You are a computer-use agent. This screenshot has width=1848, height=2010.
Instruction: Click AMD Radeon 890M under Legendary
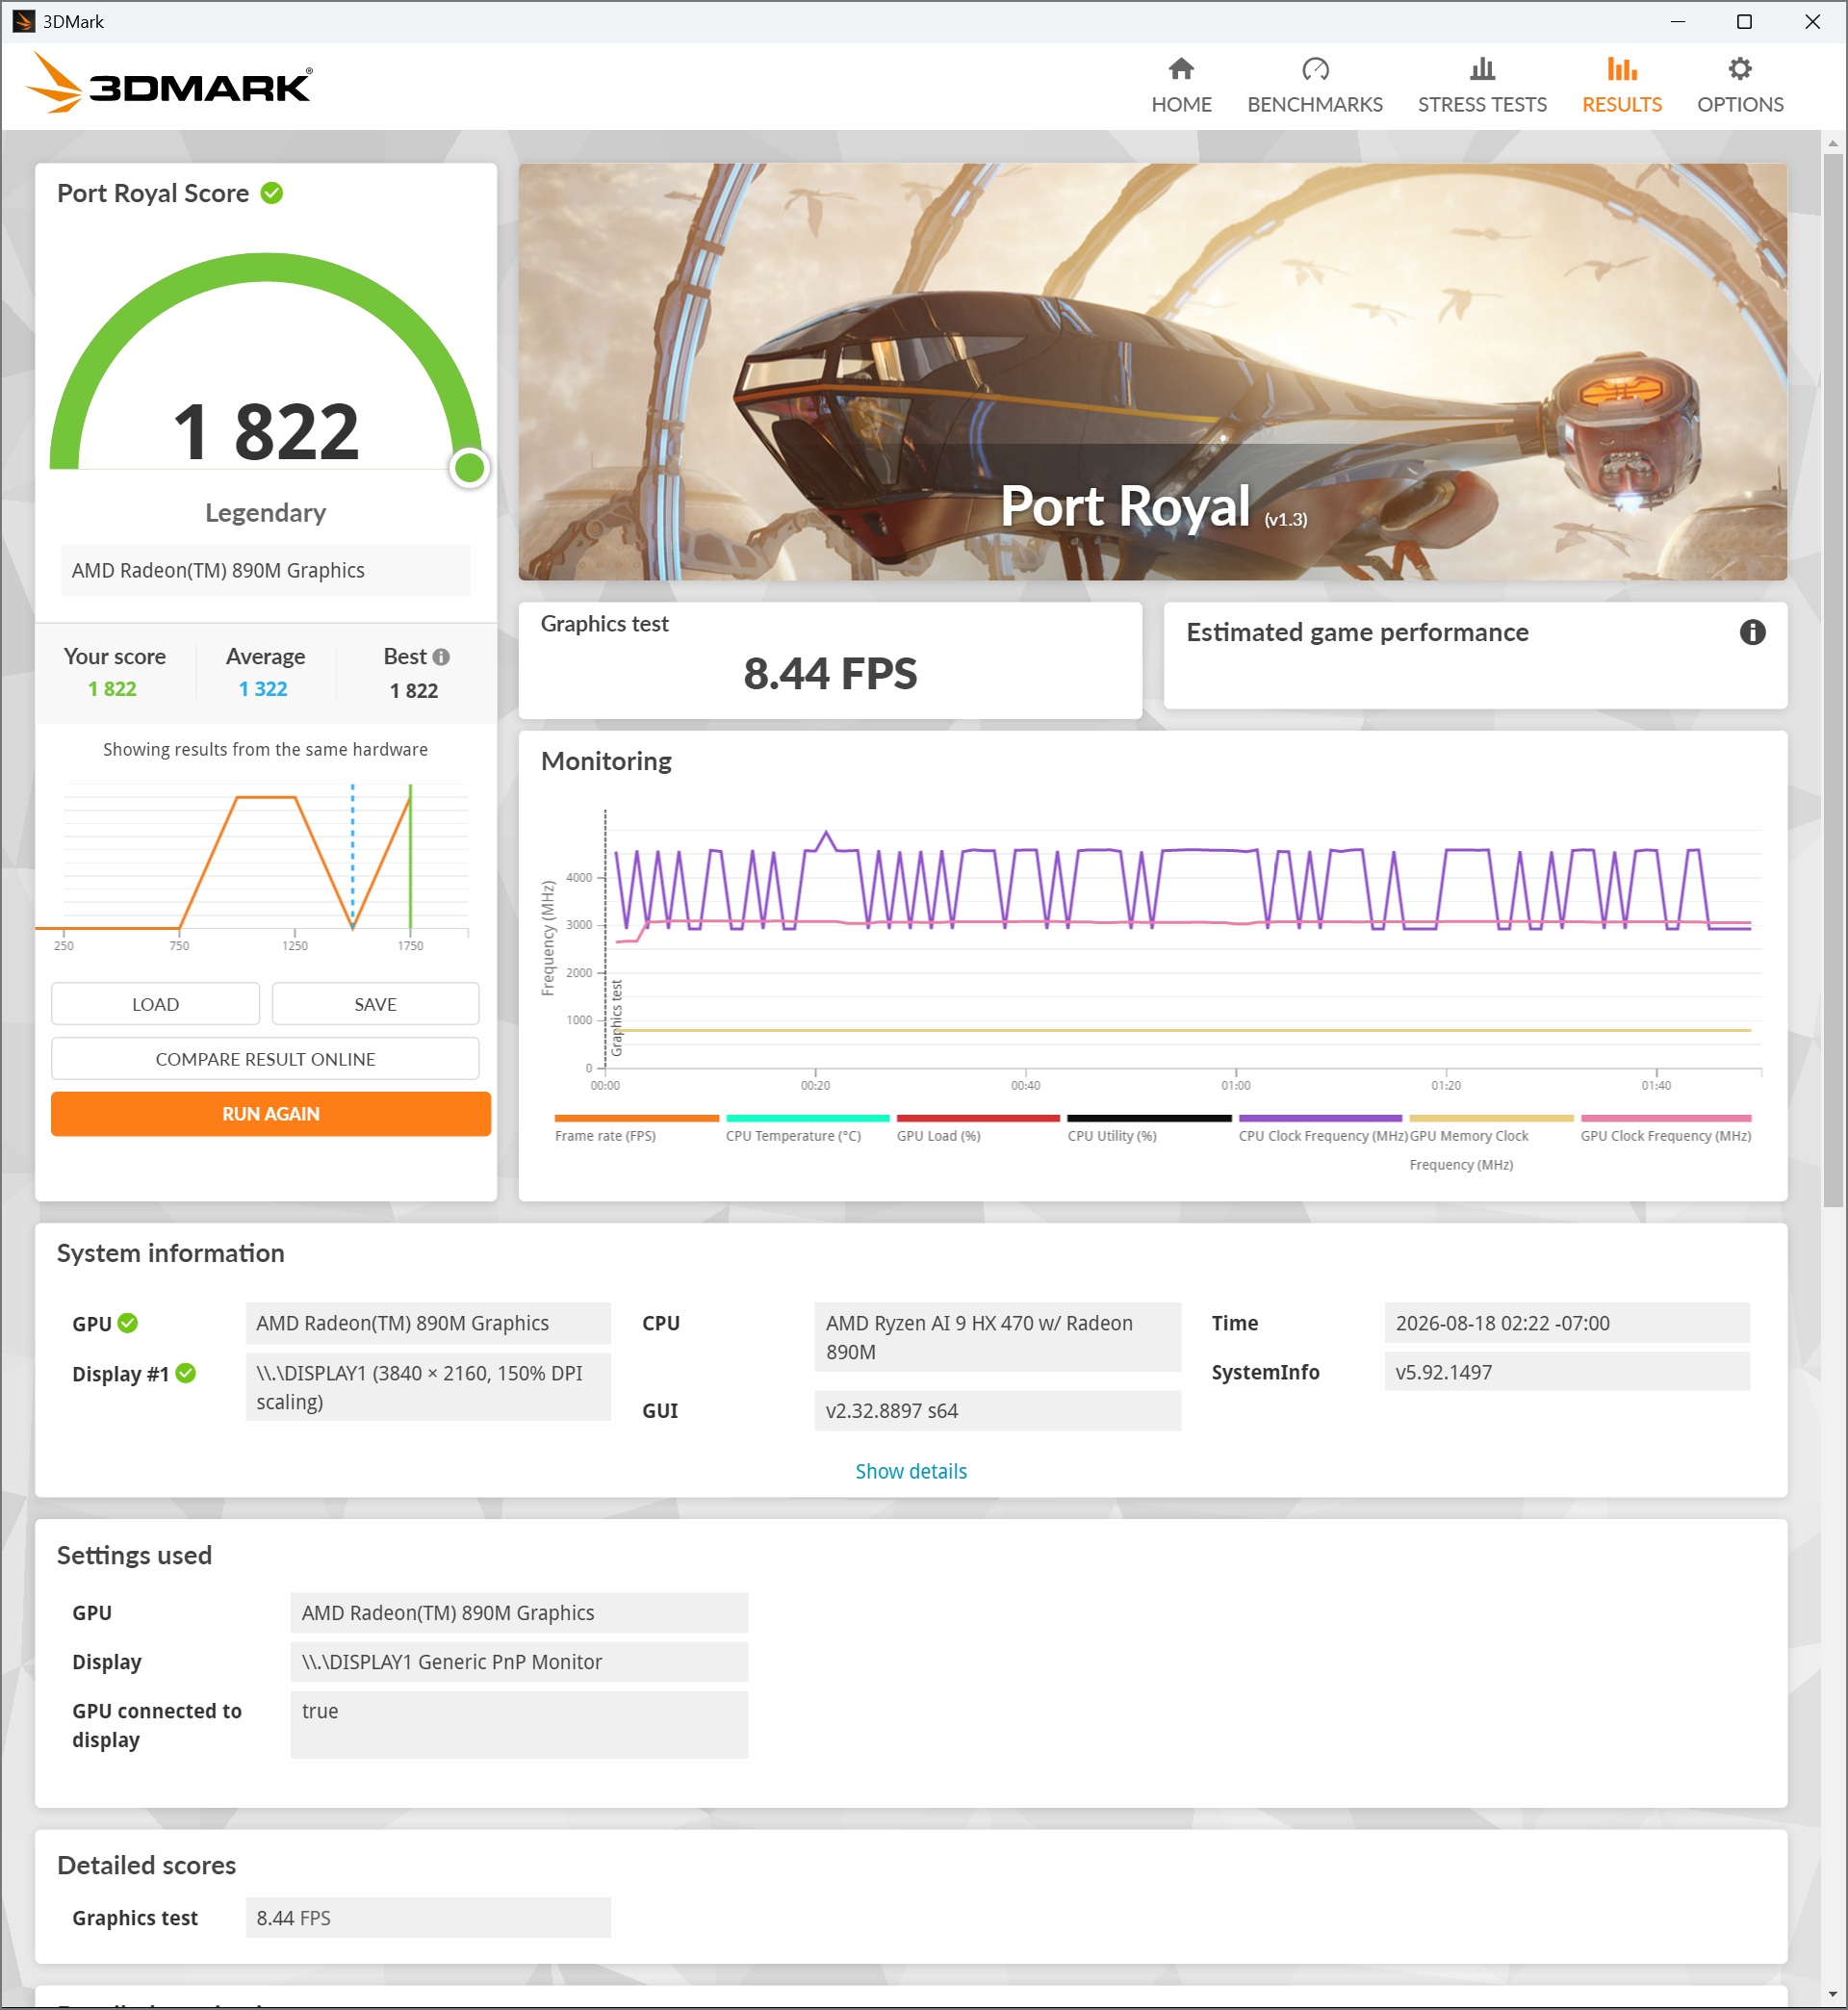pos(266,570)
